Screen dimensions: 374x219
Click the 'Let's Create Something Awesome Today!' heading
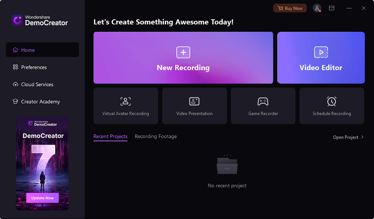pos(163,22)
